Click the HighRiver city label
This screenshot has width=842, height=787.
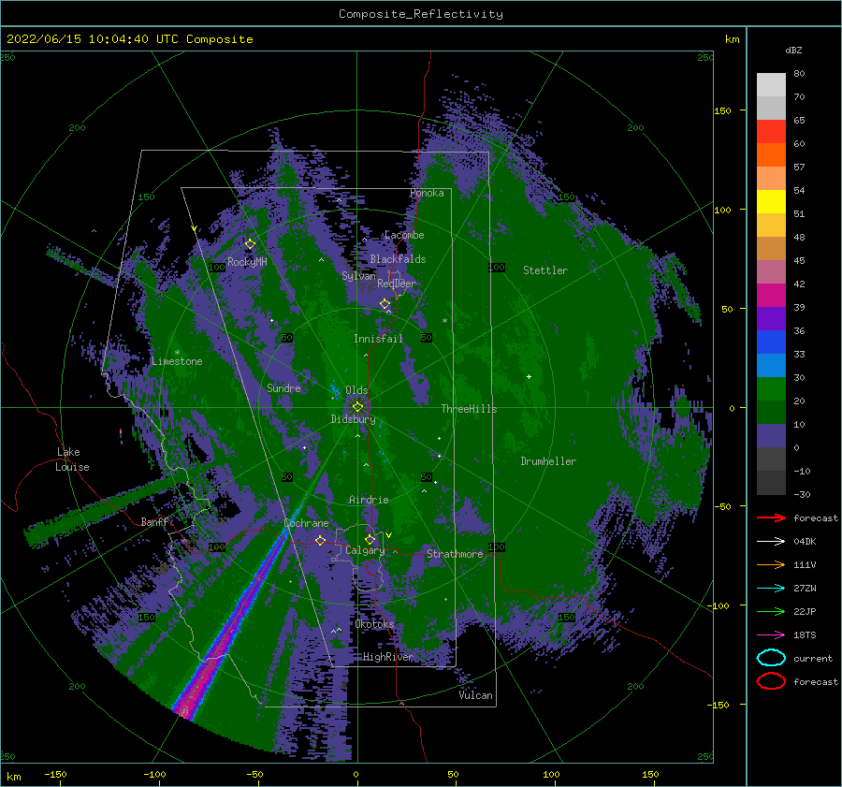click(x=388, y=657)
